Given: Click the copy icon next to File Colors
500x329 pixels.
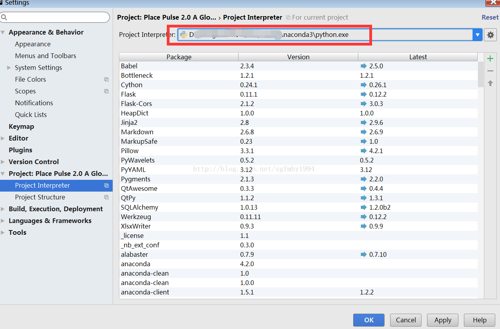Looking at the screenshot, I should coord(106,79).
